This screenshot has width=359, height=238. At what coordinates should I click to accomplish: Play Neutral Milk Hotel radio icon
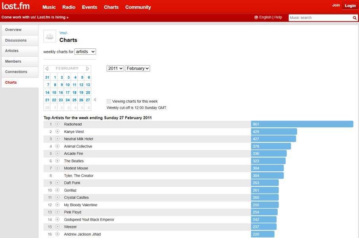point(57,139)
